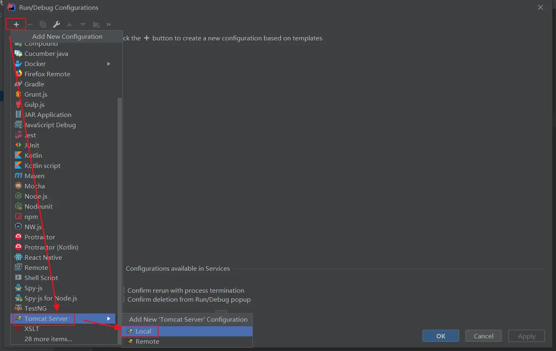Click the plus Add New Configuration button
The height and width of the screenshot is (351, 556).
point(16,24)
